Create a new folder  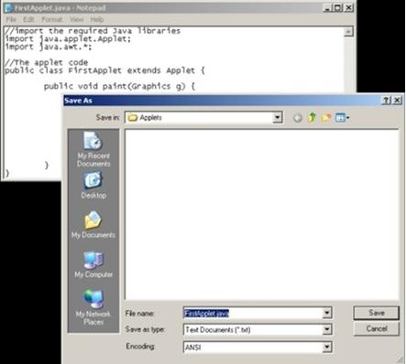326,118
